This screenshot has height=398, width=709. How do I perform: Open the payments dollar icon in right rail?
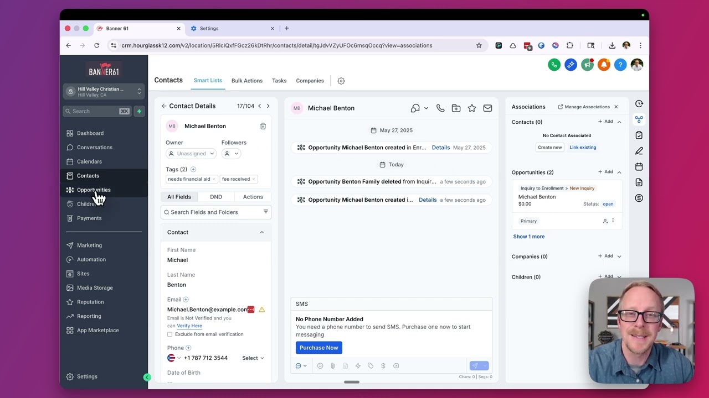tap(639, 198)
